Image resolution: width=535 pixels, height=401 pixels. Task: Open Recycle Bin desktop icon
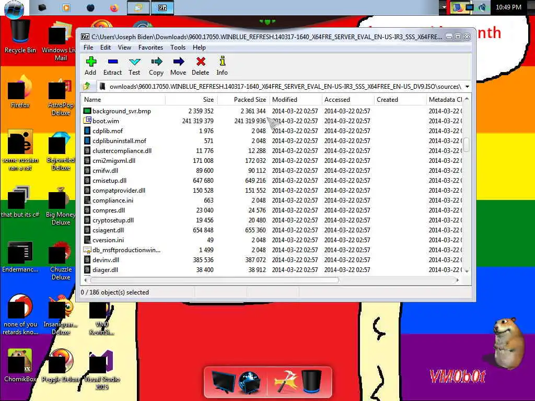(x=20, y=37)
